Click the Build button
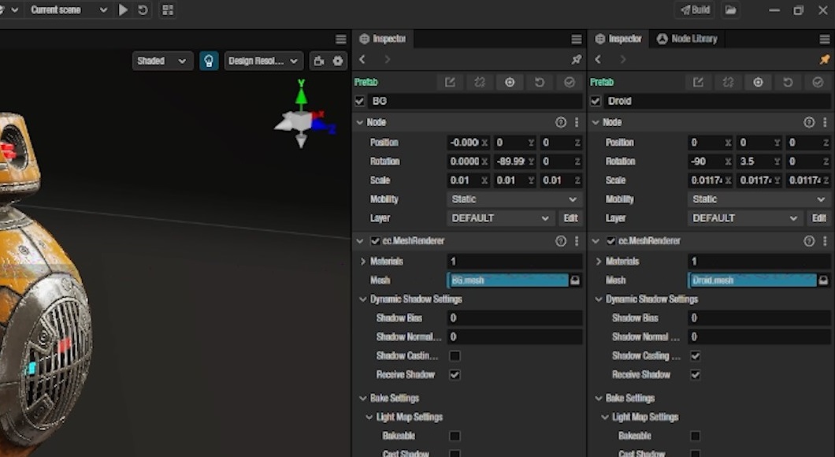Image resolution: width=835 pixels, height=457 pixels. click(x=694, y=10)
